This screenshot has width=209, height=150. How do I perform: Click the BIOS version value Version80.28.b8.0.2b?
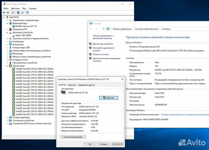pos(88,117)
